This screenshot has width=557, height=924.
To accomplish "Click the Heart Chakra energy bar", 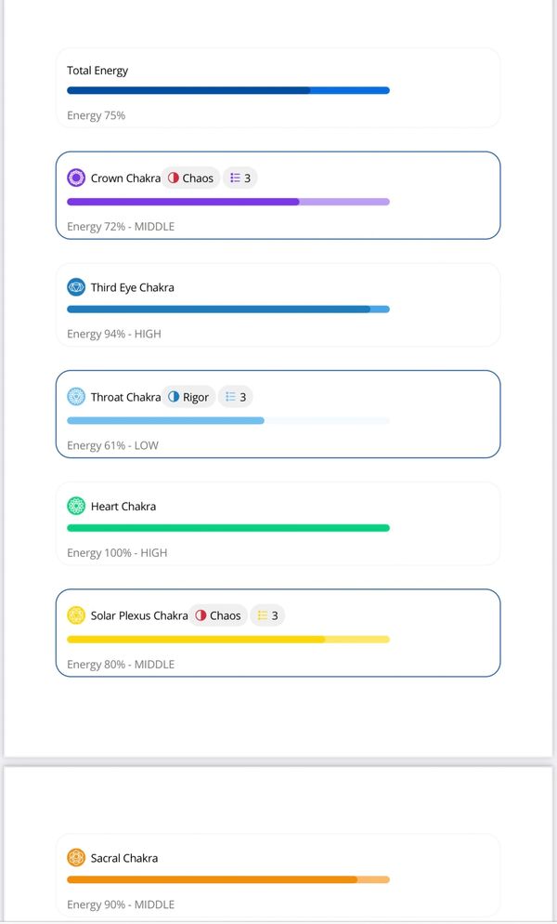I will point(228,528).
